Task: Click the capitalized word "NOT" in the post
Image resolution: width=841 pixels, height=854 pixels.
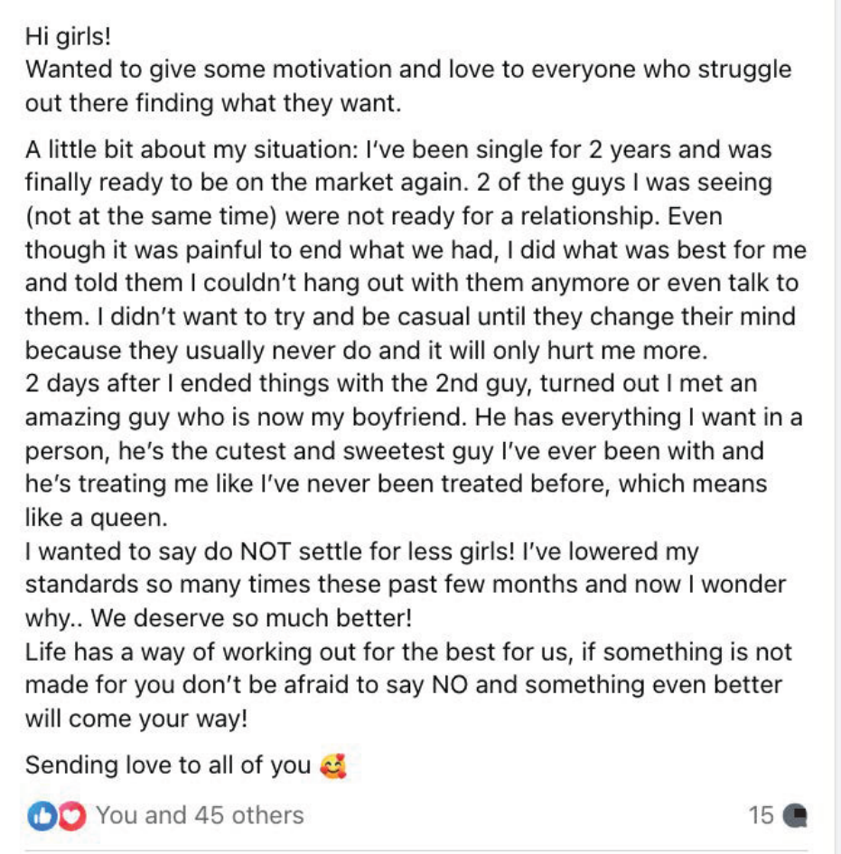Action: pos(265,551)
